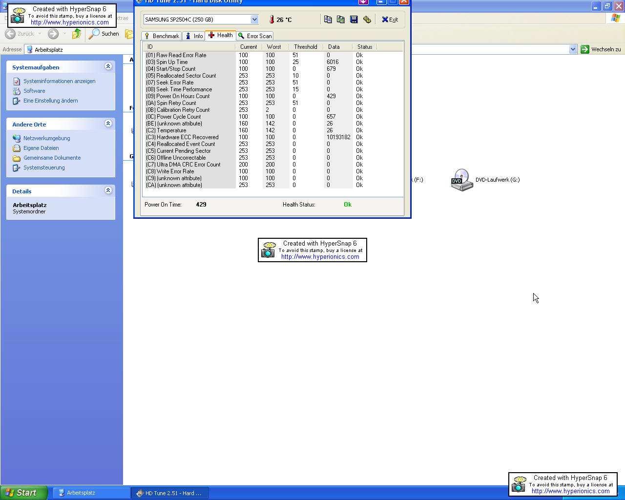Click the floppy disk save icon in HD Tune

coord(354,20)
